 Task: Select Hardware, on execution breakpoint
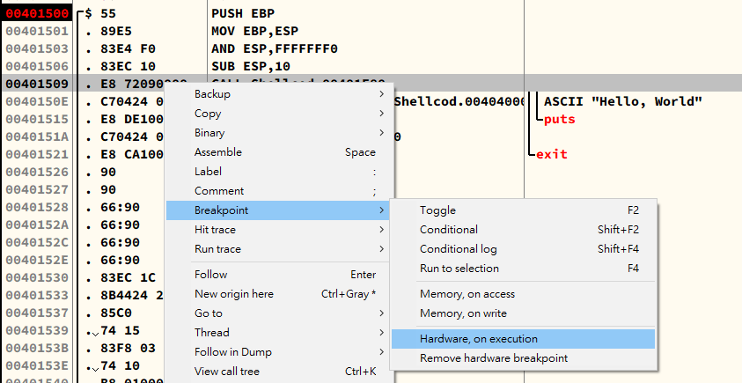479,339
